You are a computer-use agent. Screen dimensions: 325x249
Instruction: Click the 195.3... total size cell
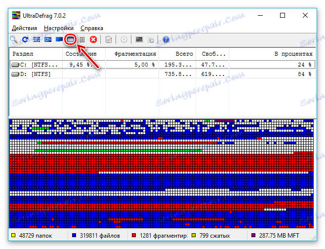click(178, 65)
